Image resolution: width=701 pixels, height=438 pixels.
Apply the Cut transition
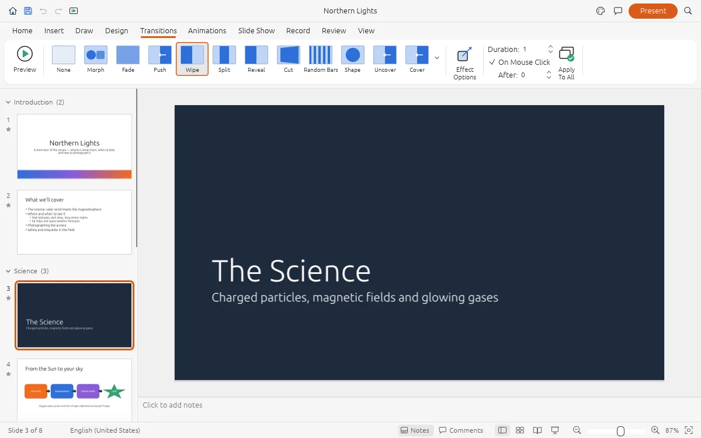tap(289, 59)
